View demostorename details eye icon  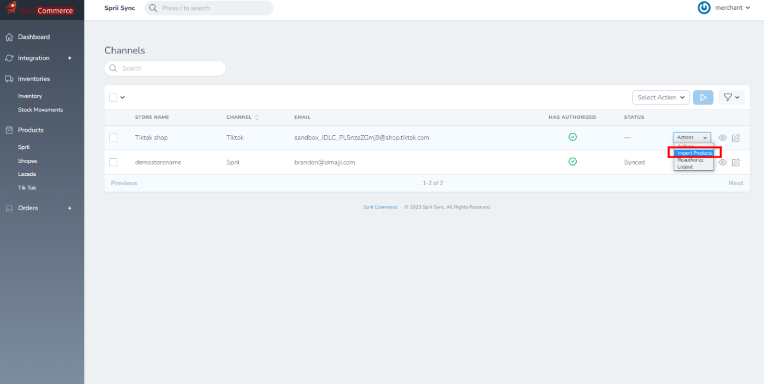(722, 162)
